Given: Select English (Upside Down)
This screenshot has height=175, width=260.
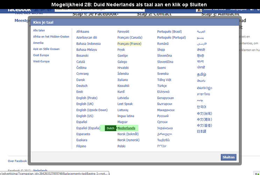Looking at the screenshot, I should click(x=92, y=110).
